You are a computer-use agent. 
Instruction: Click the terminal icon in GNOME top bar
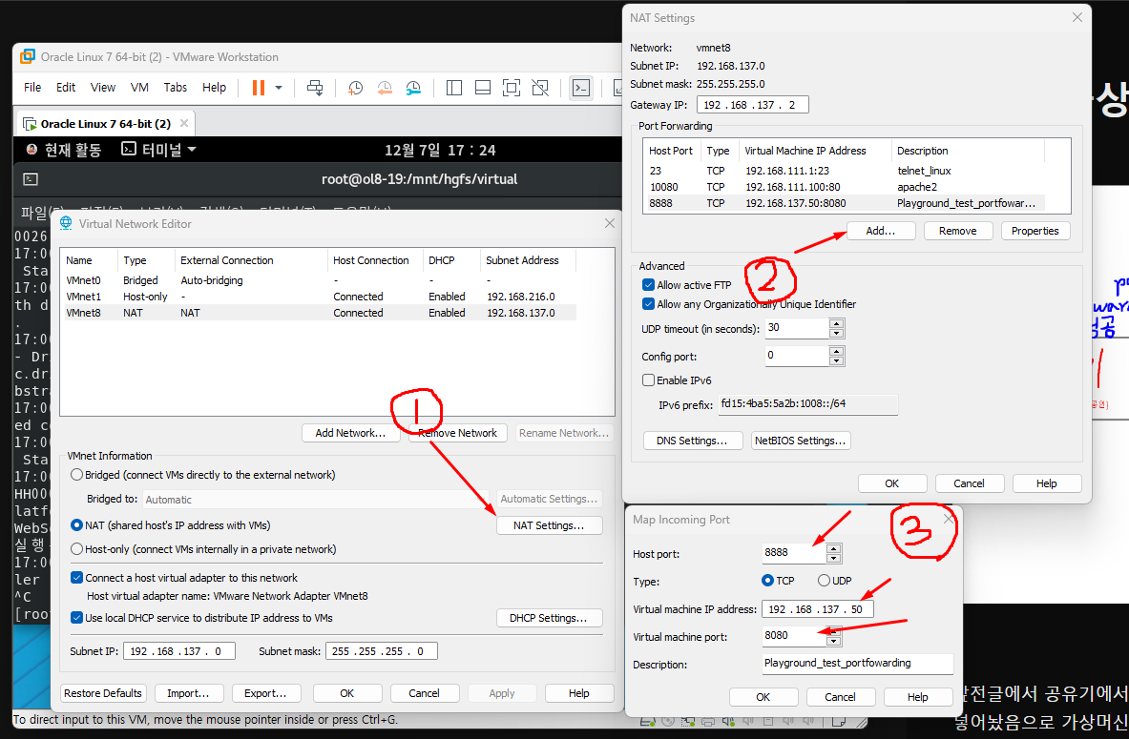click(x=129, y=149)
